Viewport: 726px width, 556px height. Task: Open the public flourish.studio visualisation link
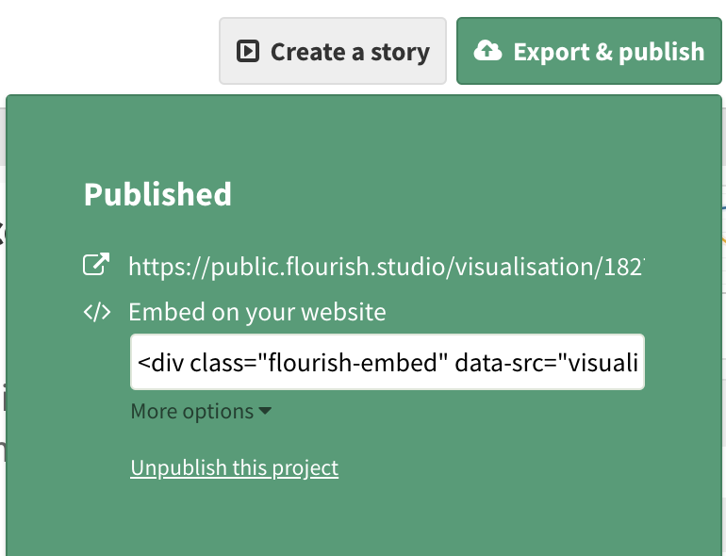click(387, 267)
